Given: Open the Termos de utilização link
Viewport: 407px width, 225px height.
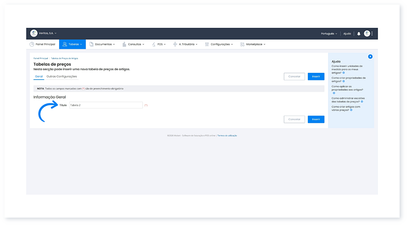Looking at the screenshot, I should coord(227,135).
